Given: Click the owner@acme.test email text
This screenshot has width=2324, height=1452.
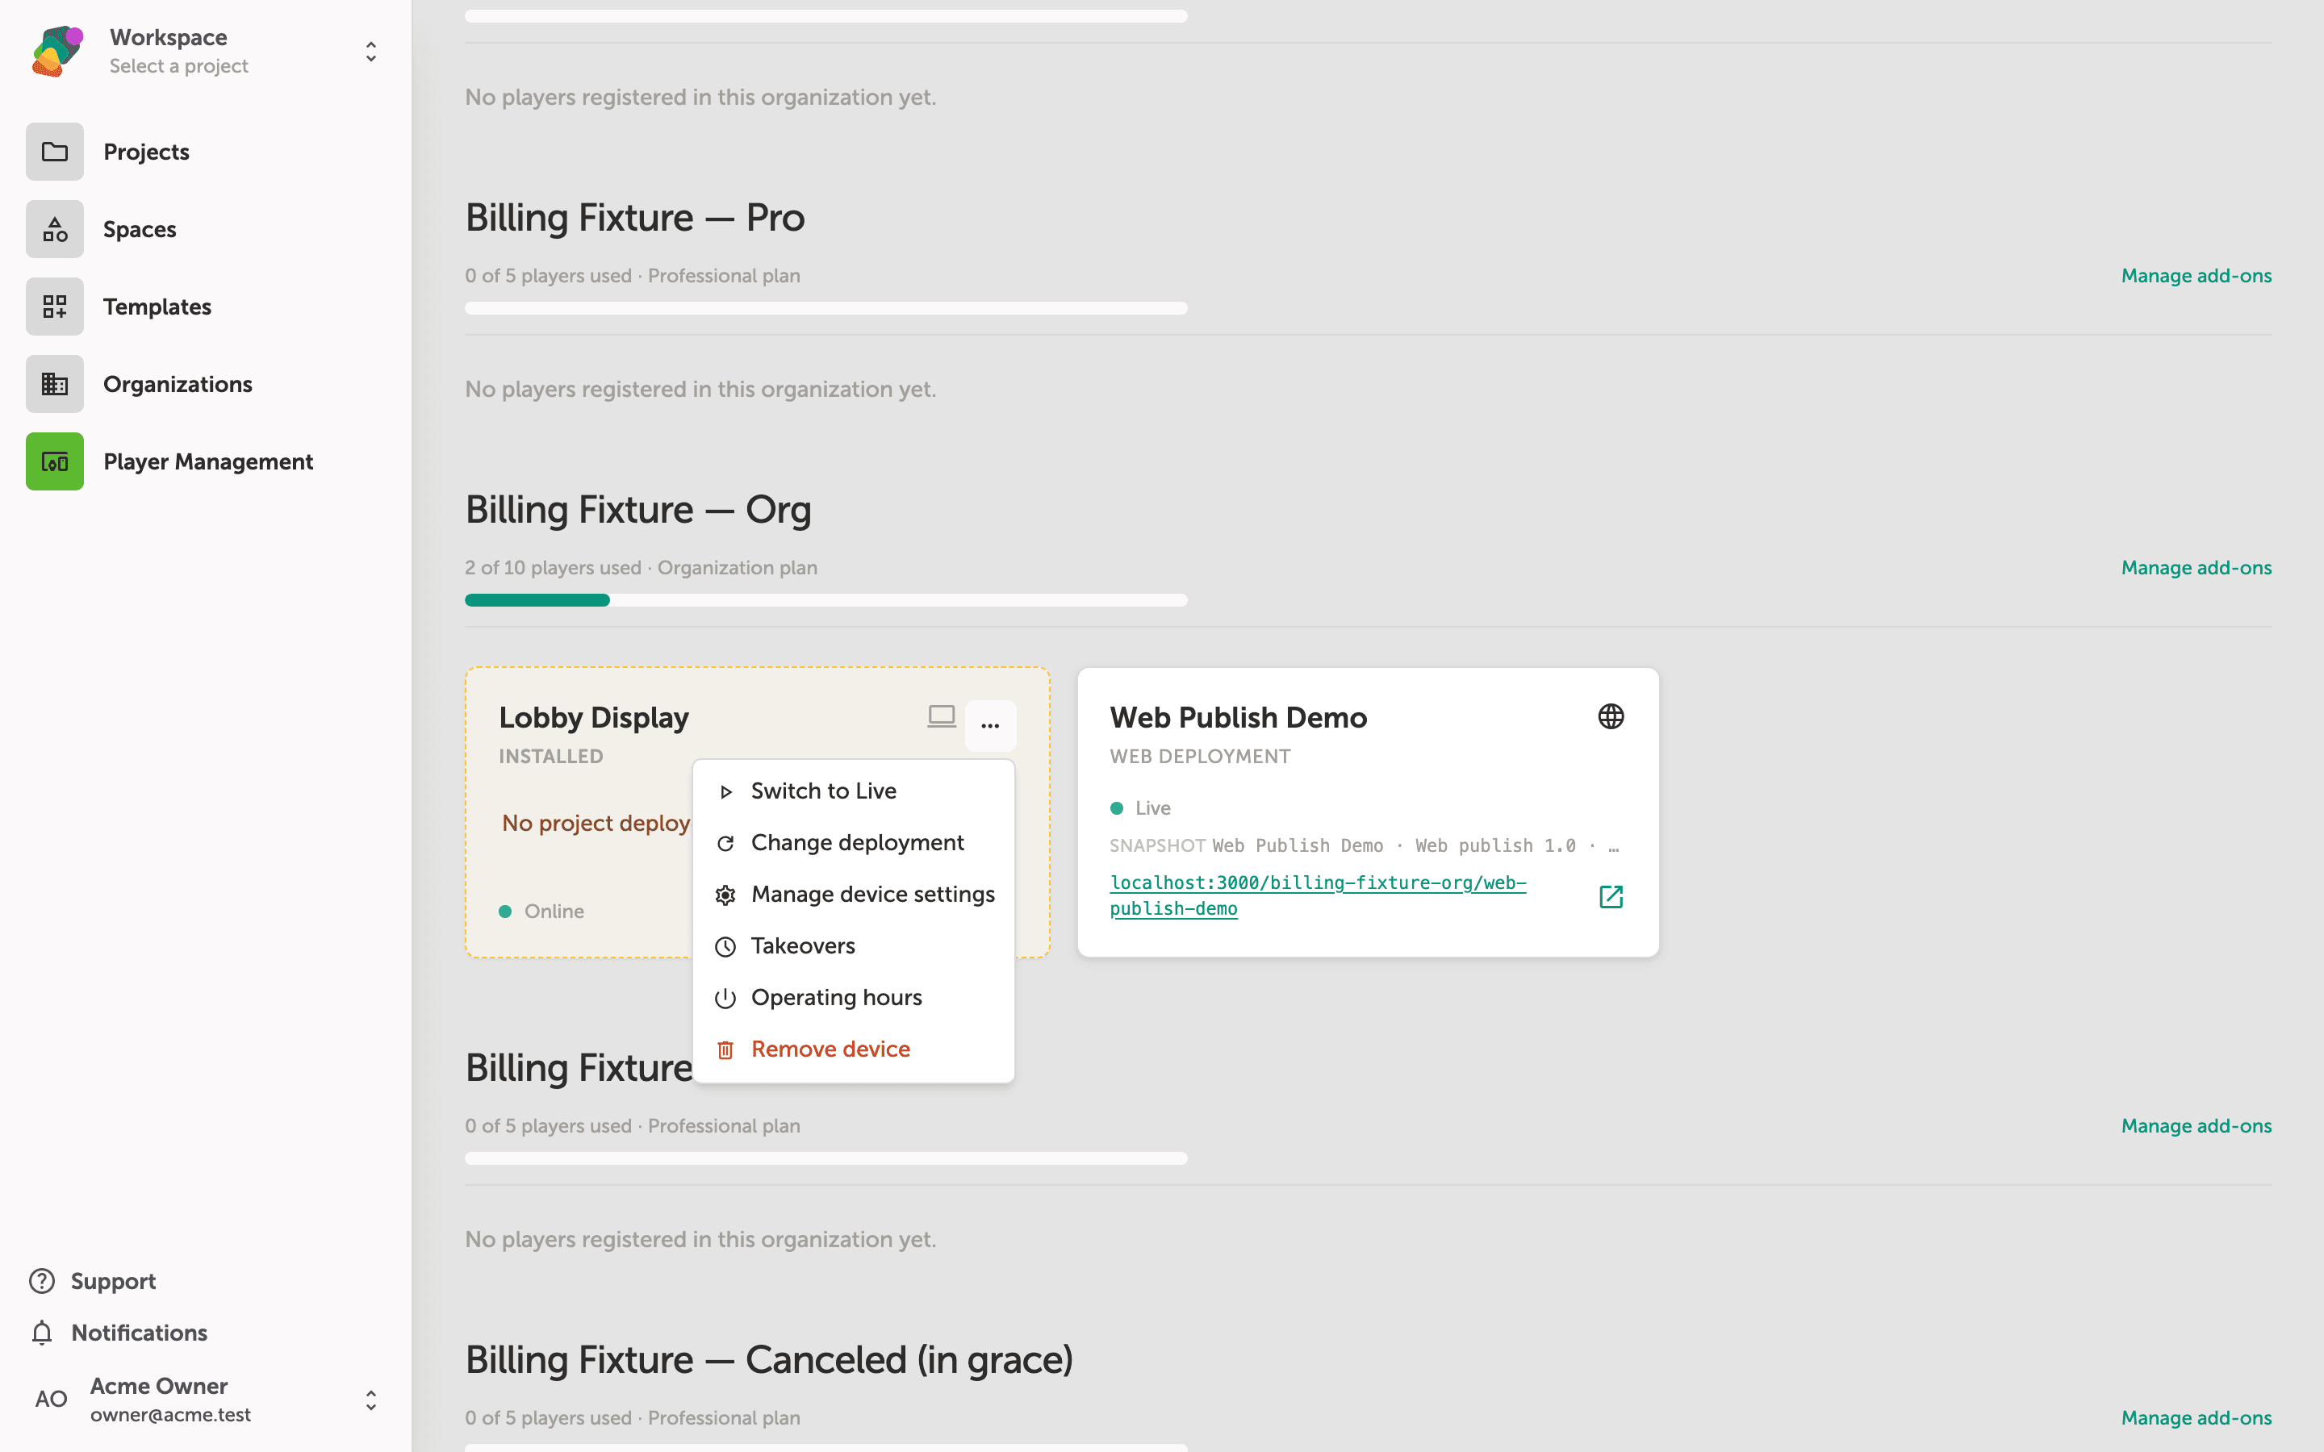Looking at the screenshot, I should (x=171, y=1415).
